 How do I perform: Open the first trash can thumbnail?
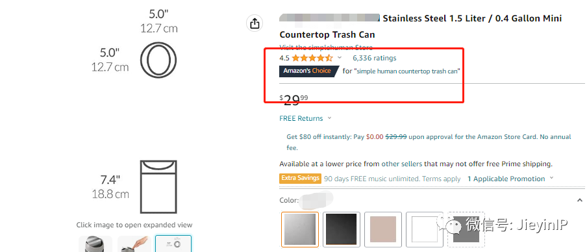(95, 244)
